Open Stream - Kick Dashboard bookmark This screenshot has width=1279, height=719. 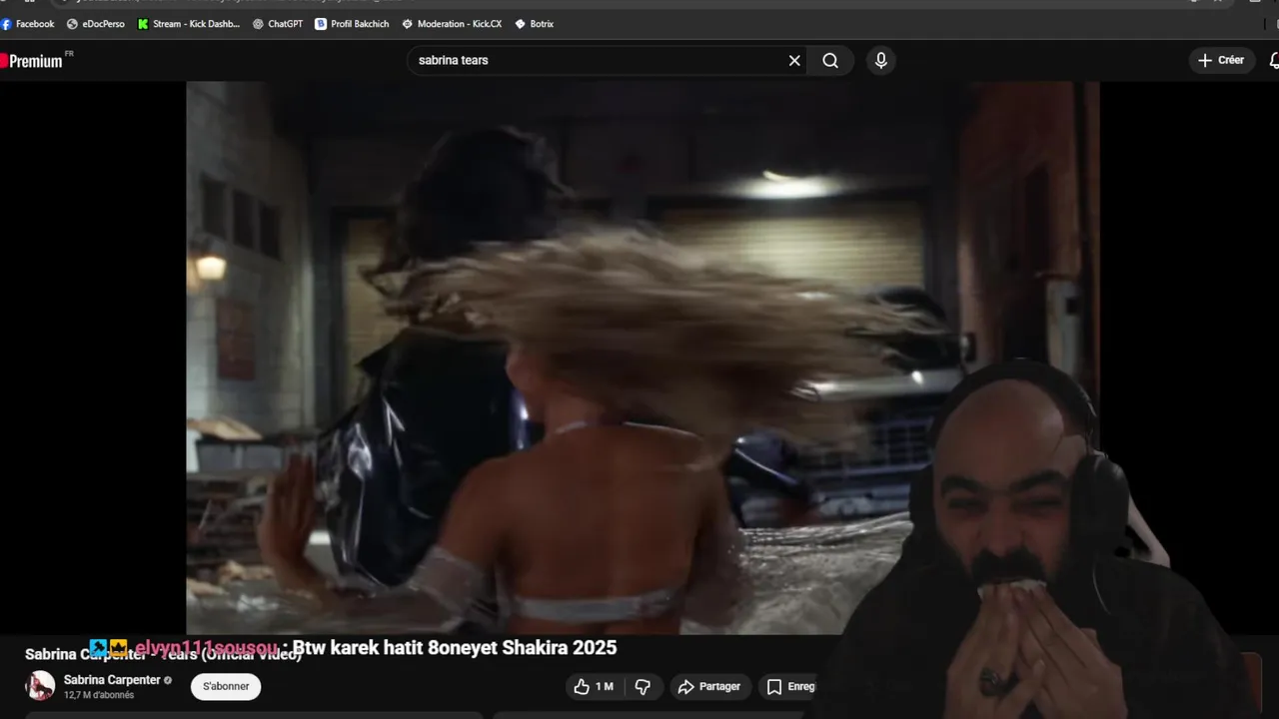click(x=189, y=24)
